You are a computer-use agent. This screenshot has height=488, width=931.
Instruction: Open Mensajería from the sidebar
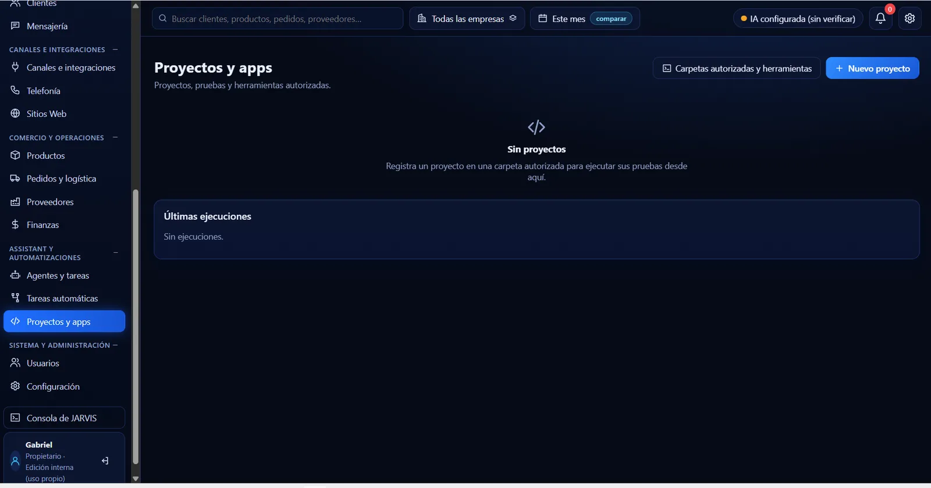click(64, 26)
